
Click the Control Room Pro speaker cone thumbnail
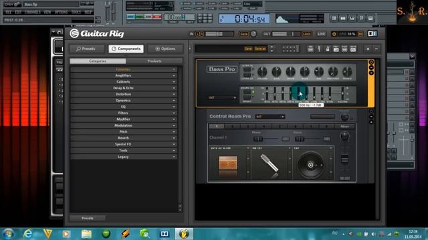[310, 165]
